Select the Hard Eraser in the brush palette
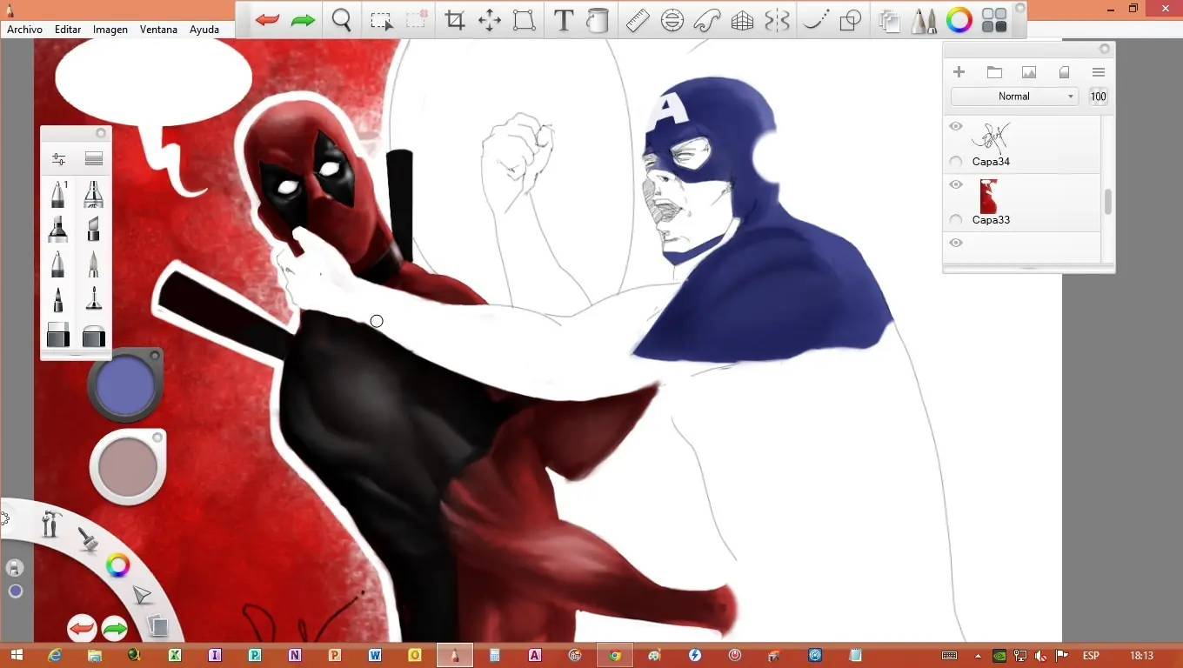This screenshot has width=1183, height=668. pyautogui.click(x=58, y=335)
